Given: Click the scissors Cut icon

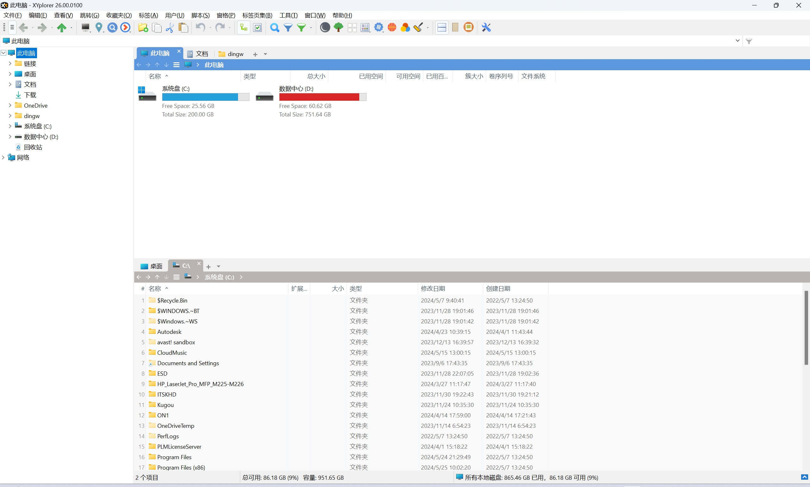Looking at the screenshot, I should (x=170, y=28).
